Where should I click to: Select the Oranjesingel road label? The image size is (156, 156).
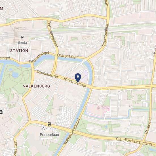(x=68, y=56)
